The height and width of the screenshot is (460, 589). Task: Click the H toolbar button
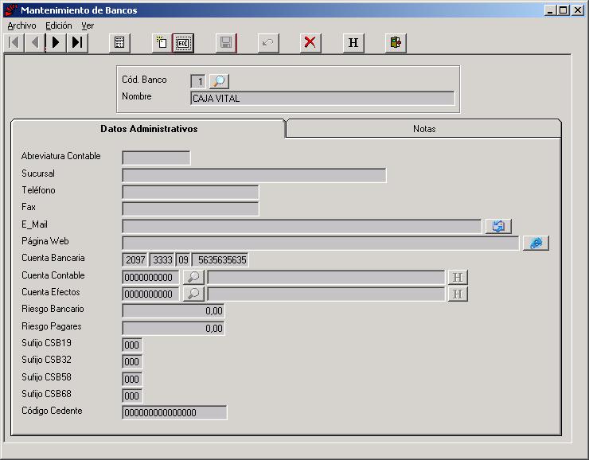tap(353, 42)
